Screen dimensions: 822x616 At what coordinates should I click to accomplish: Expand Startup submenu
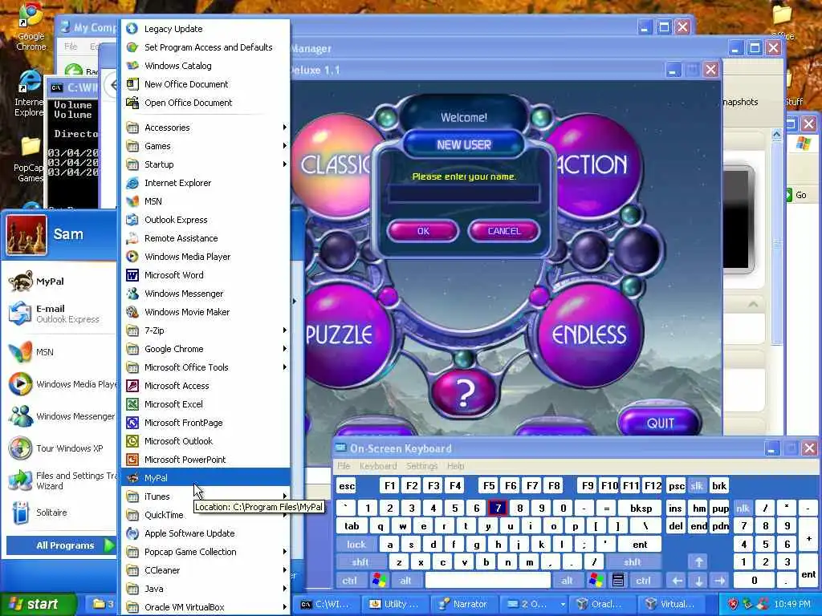click(205, 164)
